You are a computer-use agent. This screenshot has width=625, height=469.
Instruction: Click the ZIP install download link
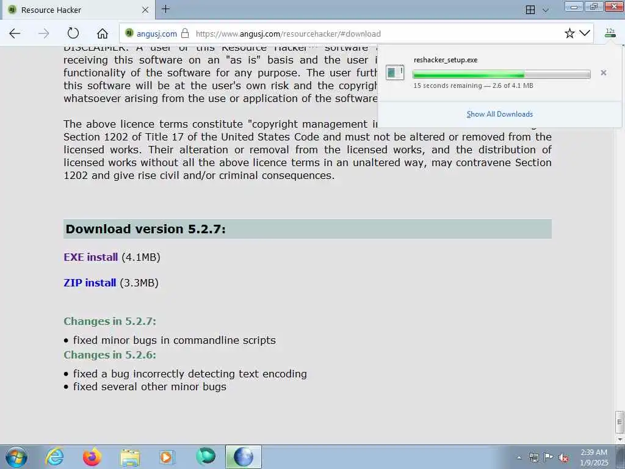click(90, 283)
